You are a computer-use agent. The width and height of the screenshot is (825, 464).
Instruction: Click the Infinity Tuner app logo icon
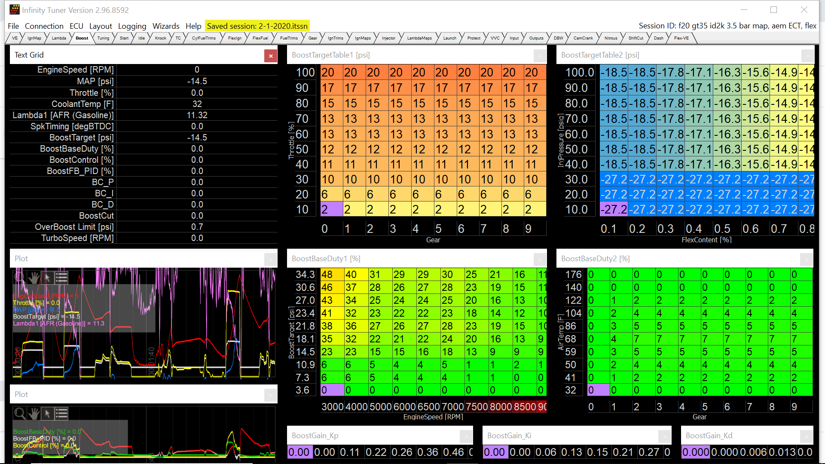(x=14, y=9)
